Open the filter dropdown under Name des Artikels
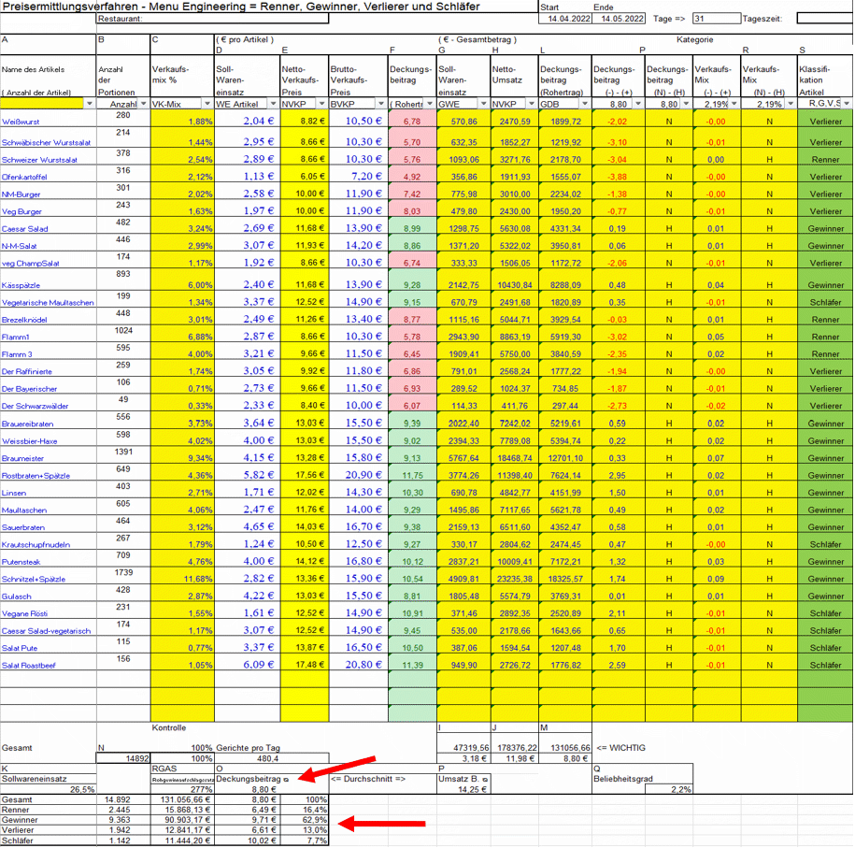The image size is (855, 848). tap(90, 104)
